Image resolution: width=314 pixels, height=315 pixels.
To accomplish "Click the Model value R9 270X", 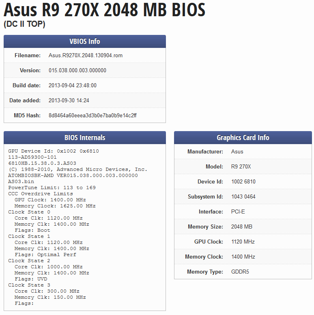I will [241, 166].
